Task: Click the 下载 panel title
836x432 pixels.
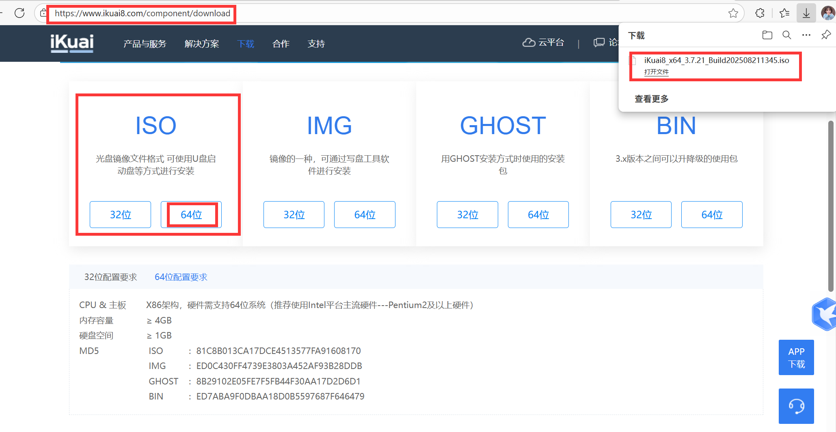Action: coord(636,35)
